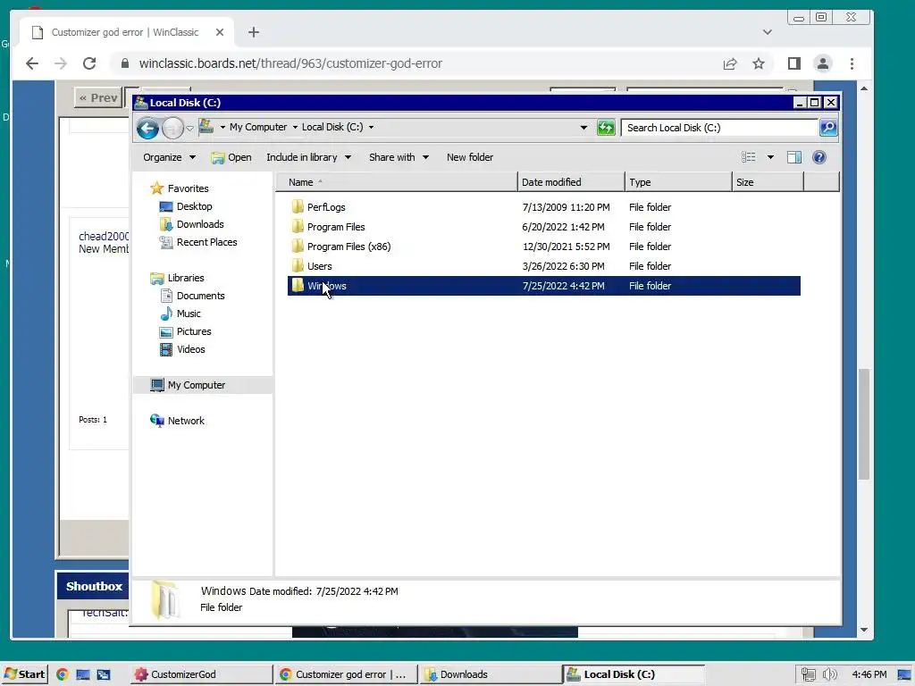The width and height of the screenshot is (915, 686).
Task: Click the search magnifier button
Action: point(828,127)
